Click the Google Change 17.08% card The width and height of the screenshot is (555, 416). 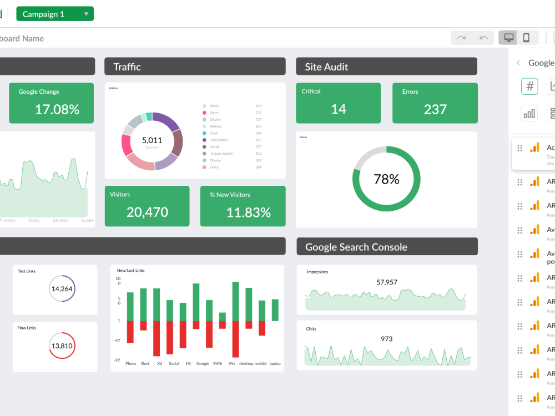pyautogui.click(x=51, y=103)
